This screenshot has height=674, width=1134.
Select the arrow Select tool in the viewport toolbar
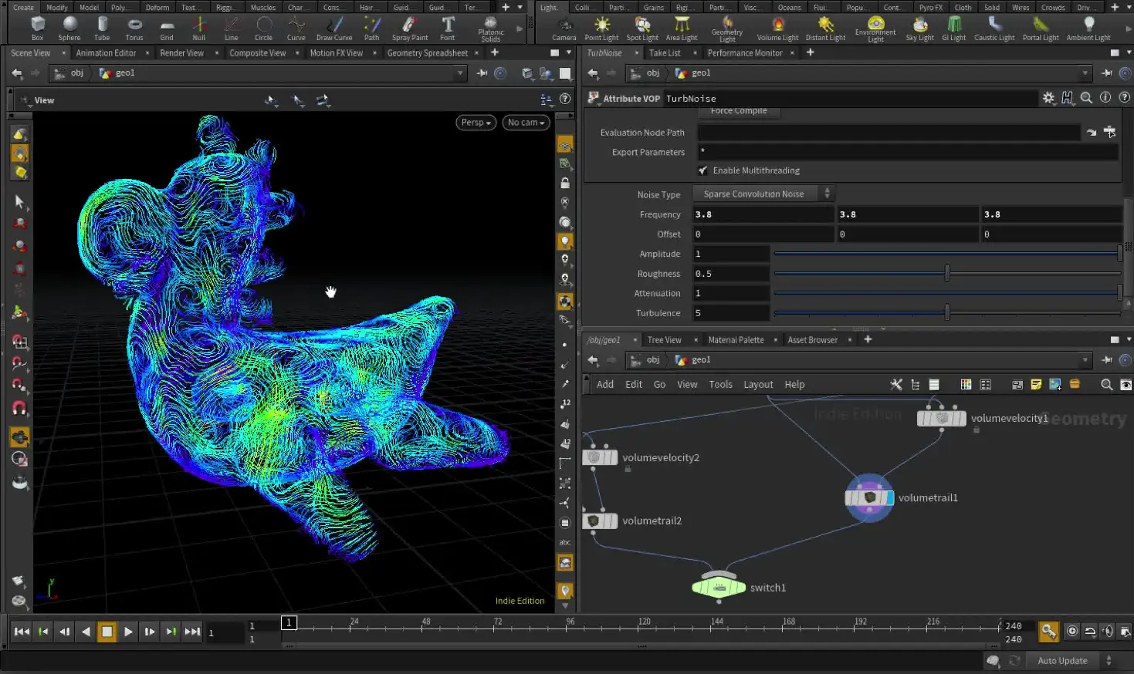[20, 202]
